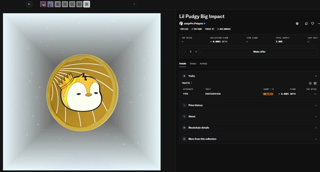Switch traits to table view
The height and width of the screenshot is (172, 320).
(x=315, y=83)
